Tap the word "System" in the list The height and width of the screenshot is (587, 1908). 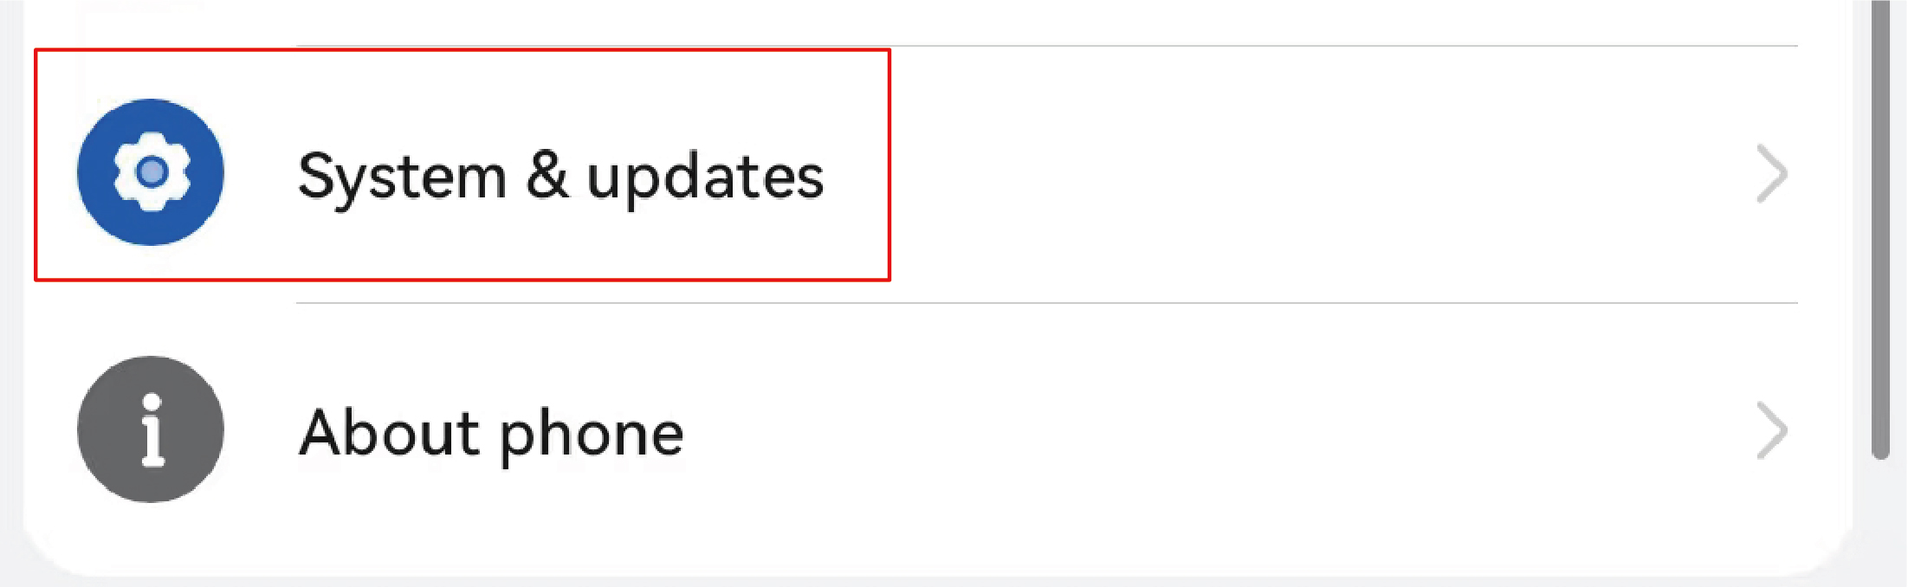402,177
